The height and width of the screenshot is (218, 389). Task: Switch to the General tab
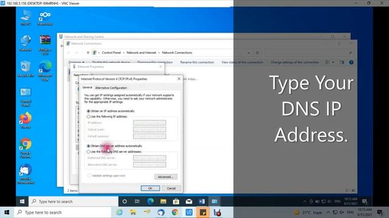pos(87,87)
